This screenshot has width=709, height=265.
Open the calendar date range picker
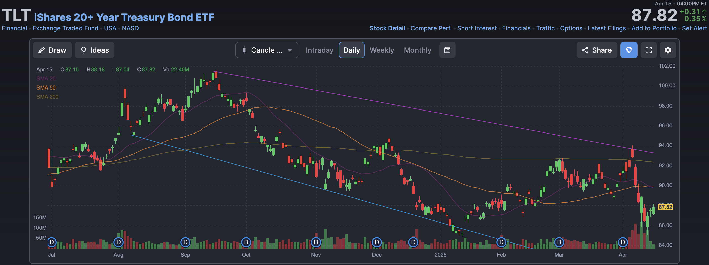pos(447,50)
